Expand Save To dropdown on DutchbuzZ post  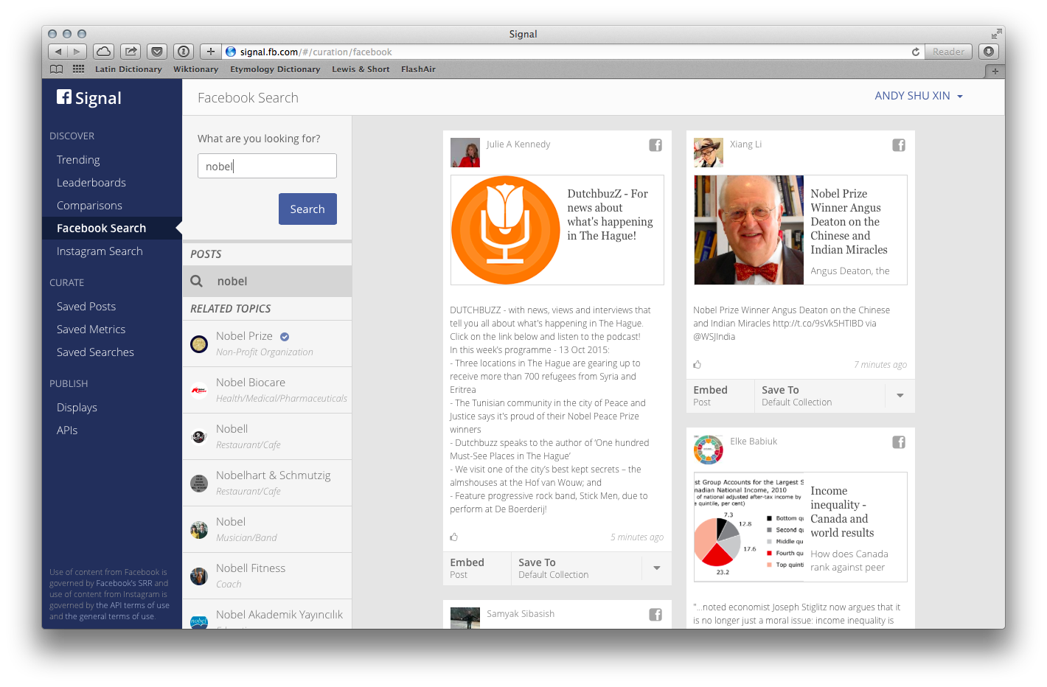(657, 568)
